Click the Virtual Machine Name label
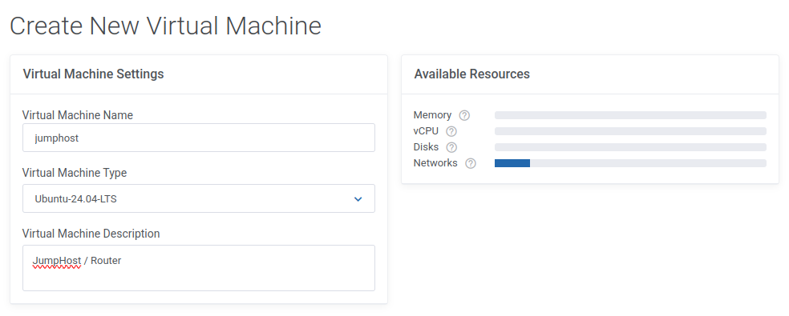The height and width of the screenshot is (316, 789). (78, 115)
